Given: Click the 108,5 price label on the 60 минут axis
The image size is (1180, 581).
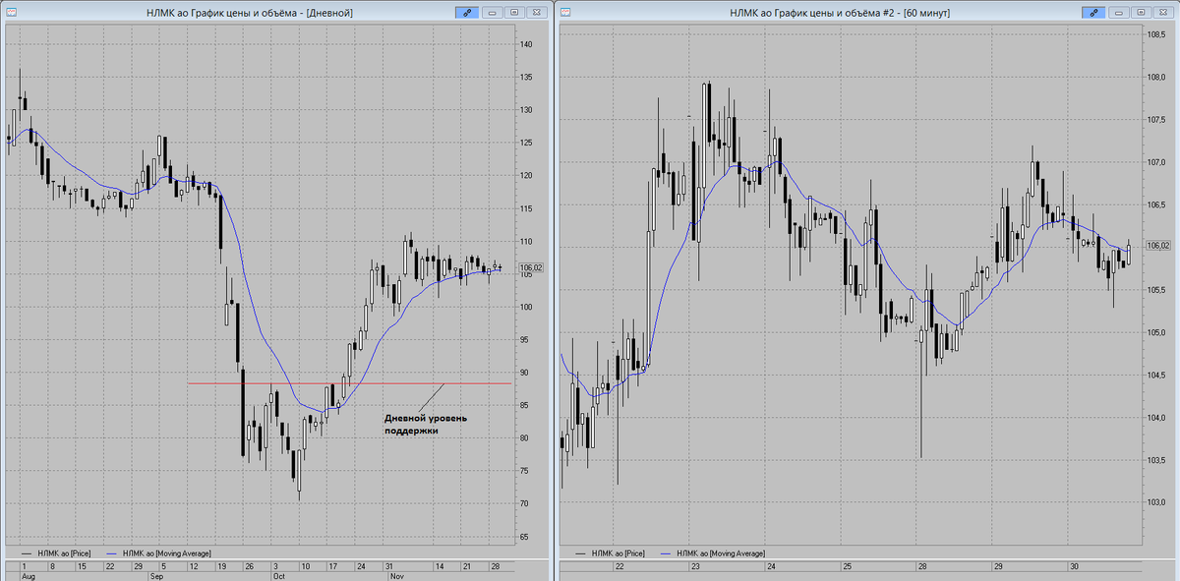Looking at the screenshot, I should click(1156, 34).
